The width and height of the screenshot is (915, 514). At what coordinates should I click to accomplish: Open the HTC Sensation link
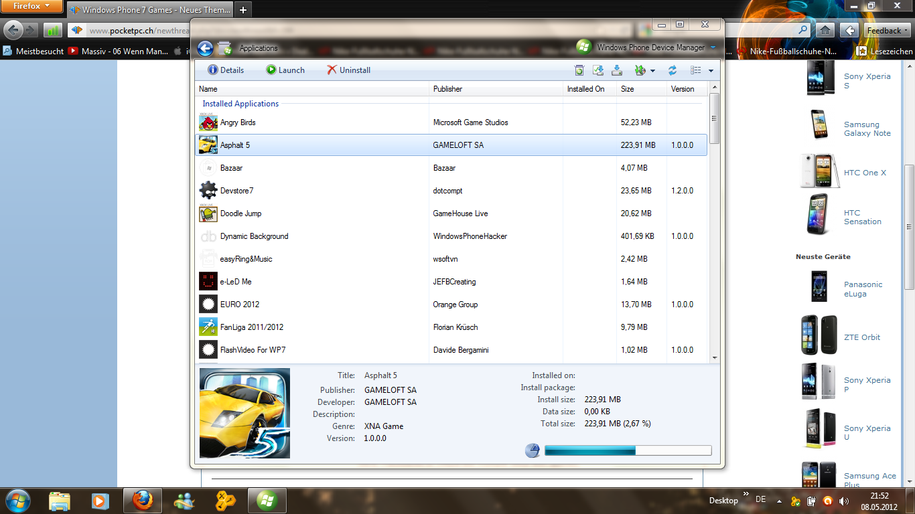point(862,217)
